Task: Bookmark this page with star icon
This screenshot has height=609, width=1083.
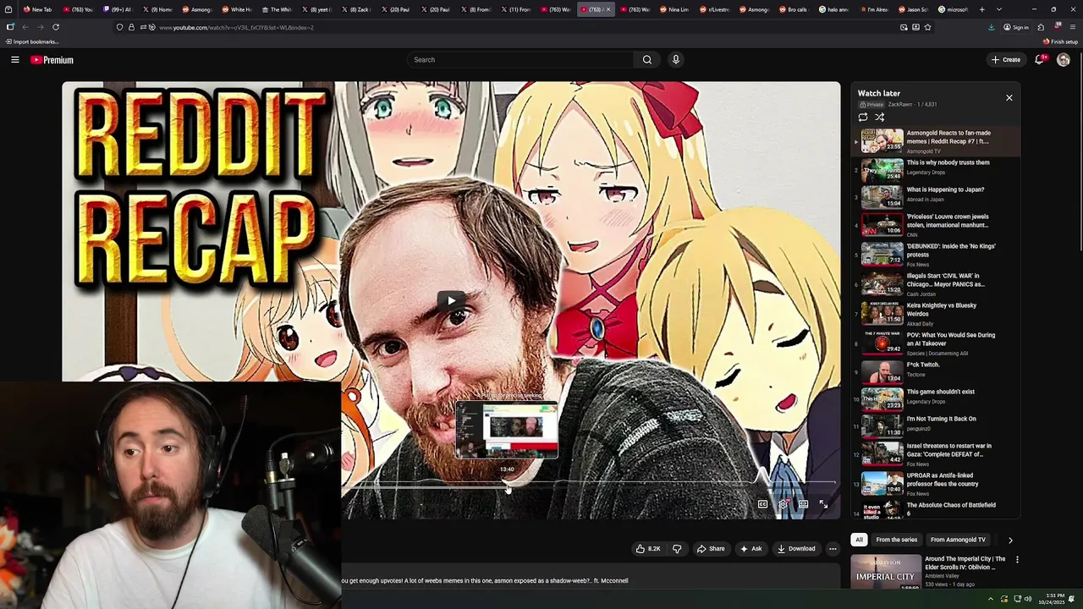Action: [x=927, y=27]
